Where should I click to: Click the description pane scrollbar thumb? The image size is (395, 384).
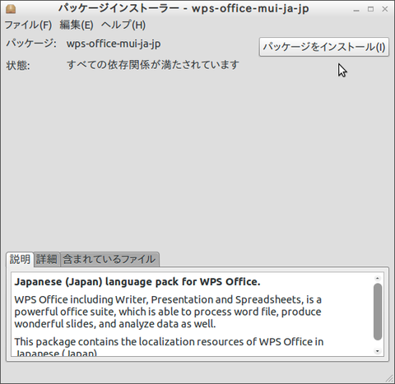(x=378, y=312)
